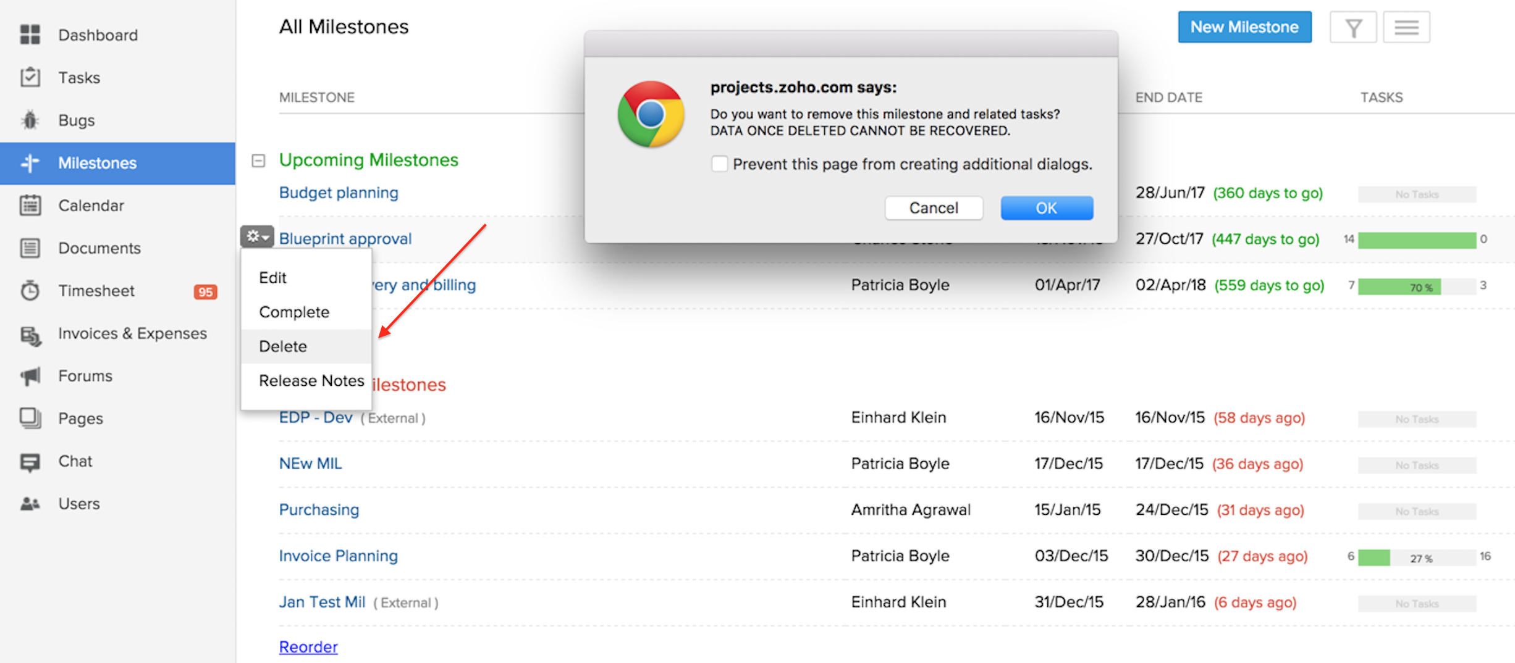Open the hamburger list-view menu icon
Screen dimensions: 1515x663
[1406, 28]
